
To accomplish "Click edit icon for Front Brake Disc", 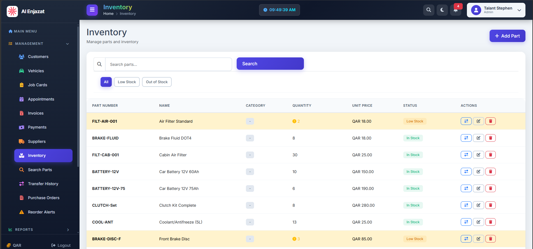I will [478, 239].
